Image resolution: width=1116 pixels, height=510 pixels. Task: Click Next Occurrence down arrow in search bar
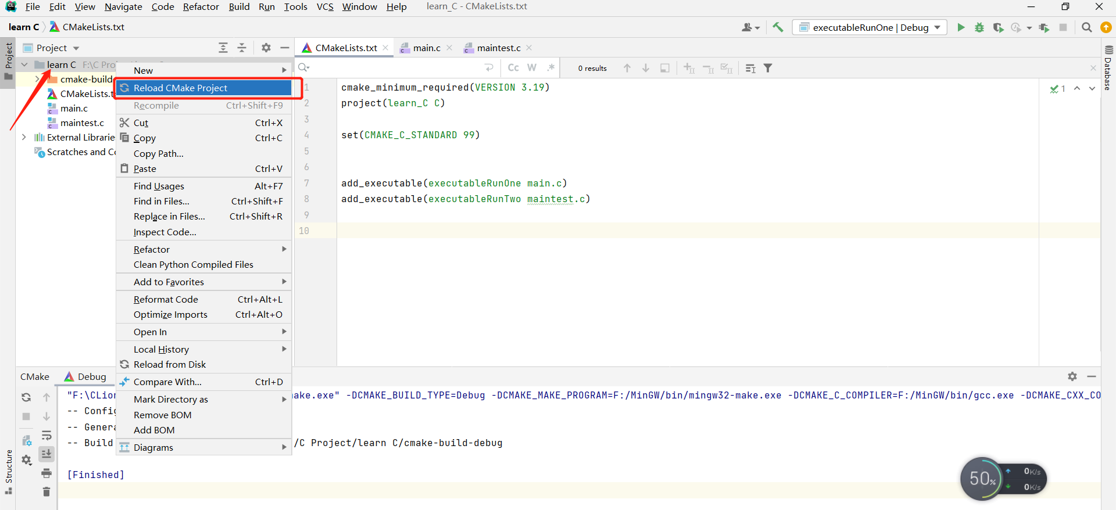pos(646,68)
